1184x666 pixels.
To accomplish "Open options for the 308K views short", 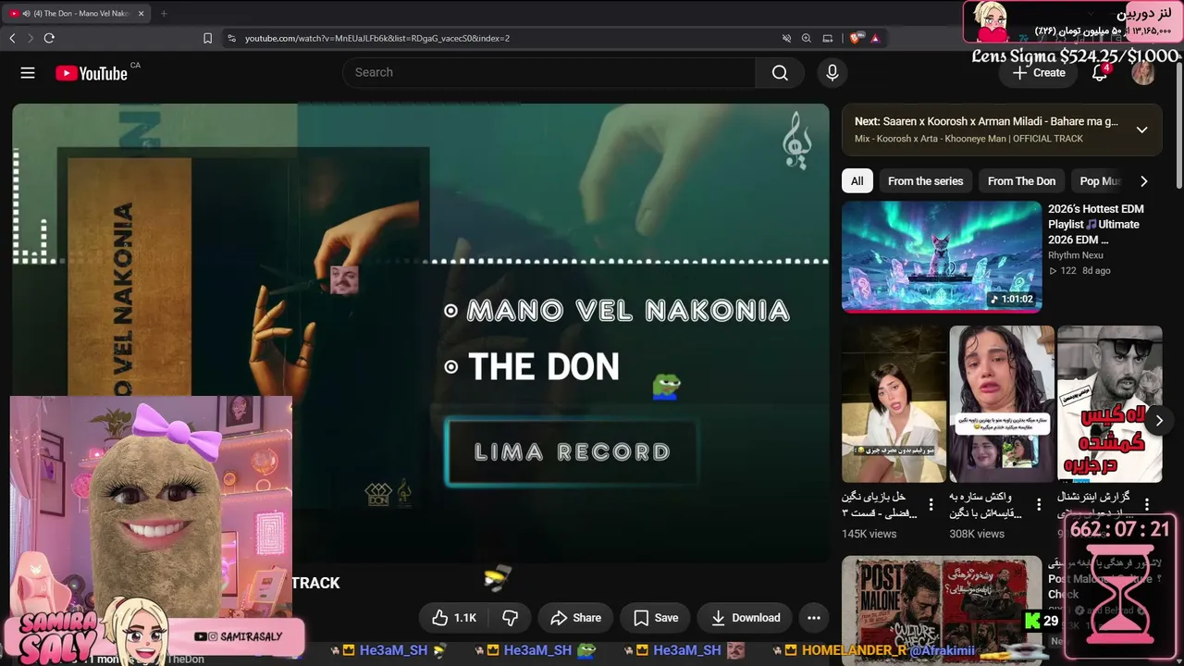I will coord(1039,505).
